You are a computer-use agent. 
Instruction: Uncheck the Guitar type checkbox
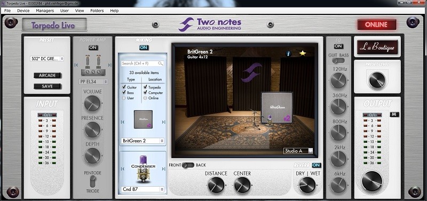(124, 87)
